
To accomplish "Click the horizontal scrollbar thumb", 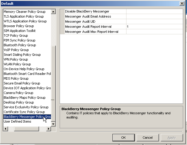I will (x=27, y=129).
